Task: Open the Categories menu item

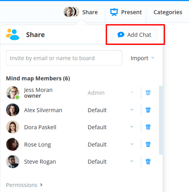Action: tap(168, 12)
